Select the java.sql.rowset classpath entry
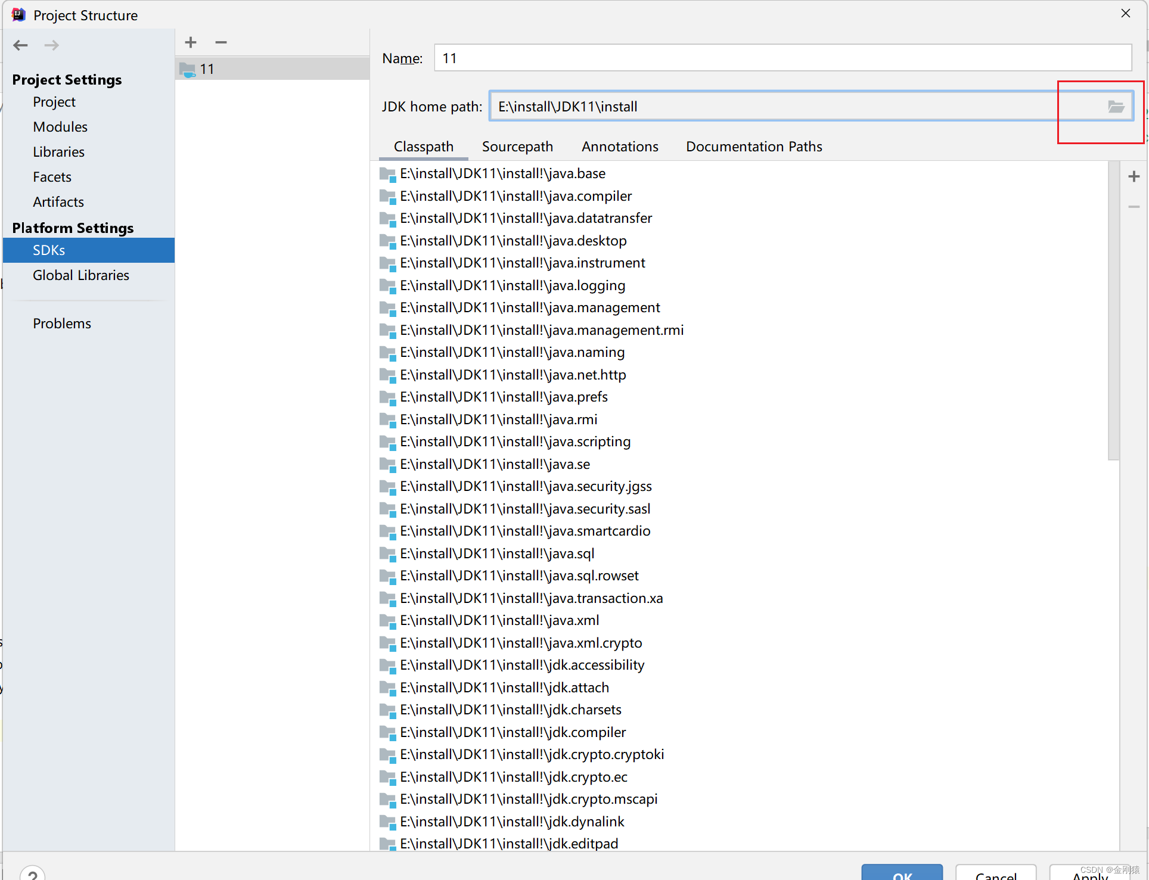1149x880 pixels. coord(743,576)
